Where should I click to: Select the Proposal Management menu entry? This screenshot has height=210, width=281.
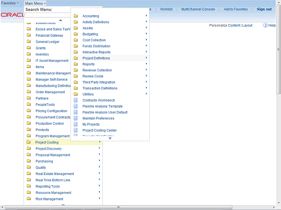pos(53,155)
